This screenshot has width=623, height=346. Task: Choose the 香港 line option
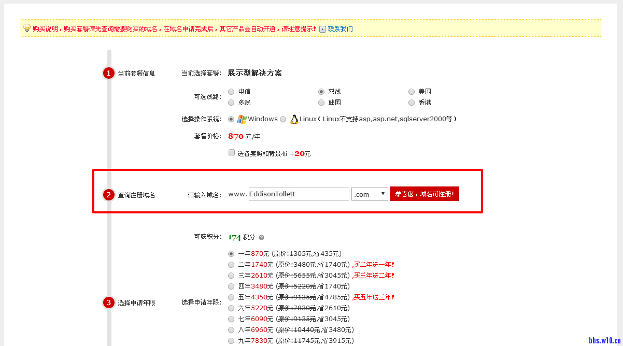pos(412,103)
